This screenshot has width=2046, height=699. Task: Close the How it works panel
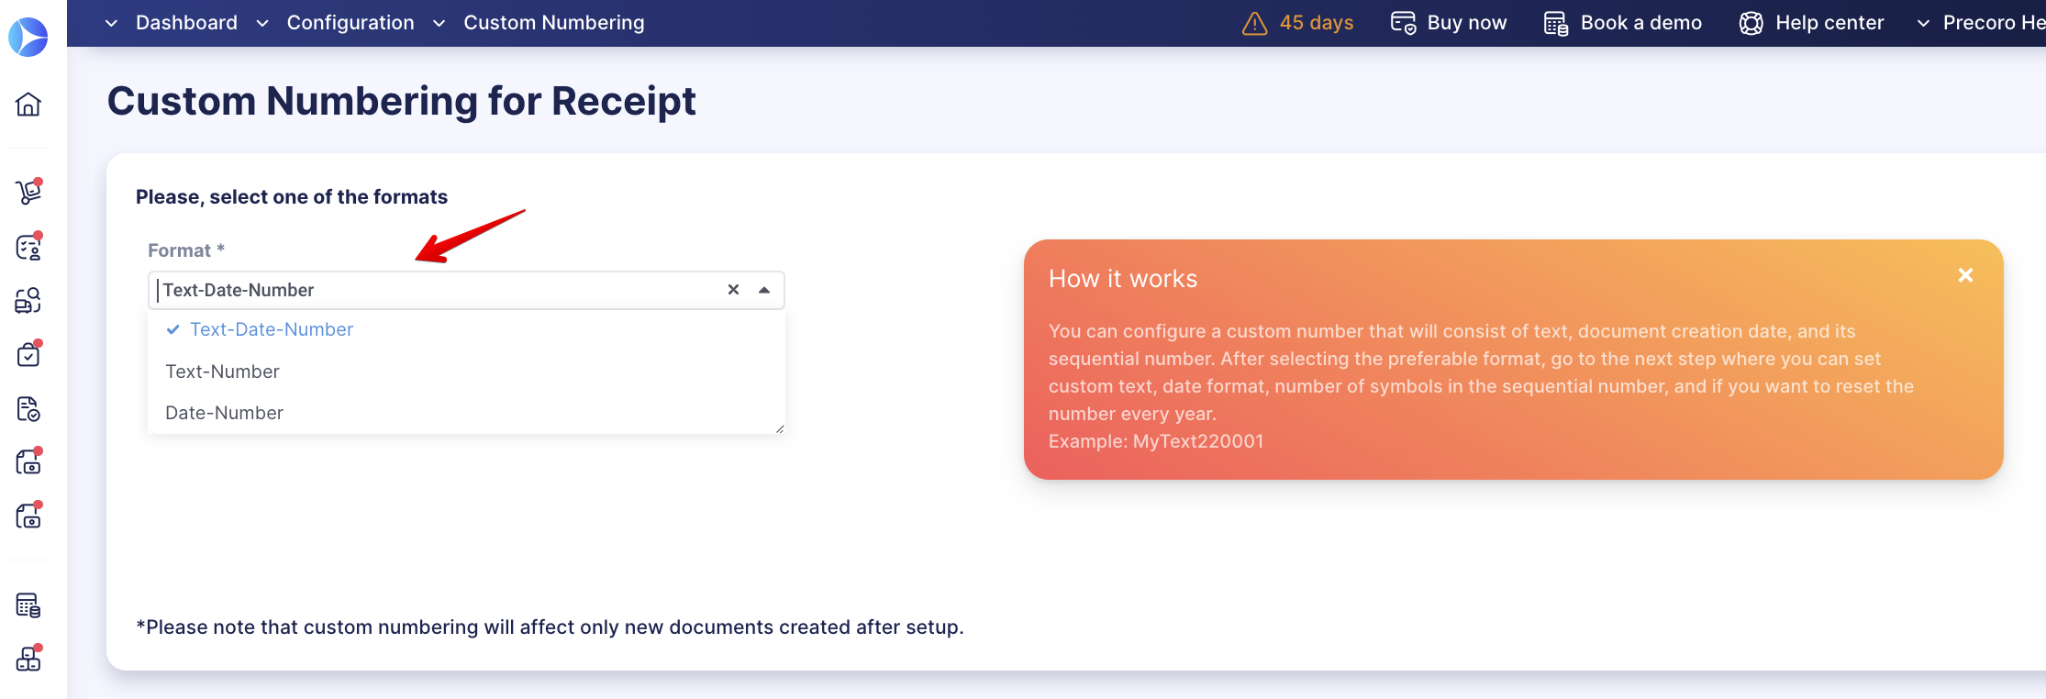pyautogui.click(x=1965, y=275)
